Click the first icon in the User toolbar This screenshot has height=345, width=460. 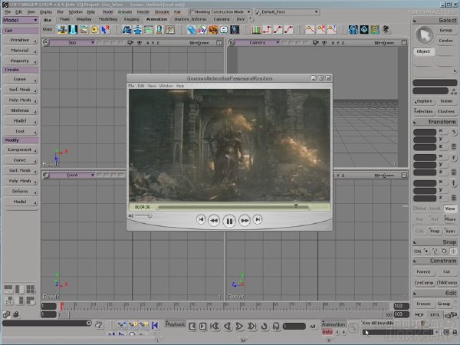tap(62, 30)
